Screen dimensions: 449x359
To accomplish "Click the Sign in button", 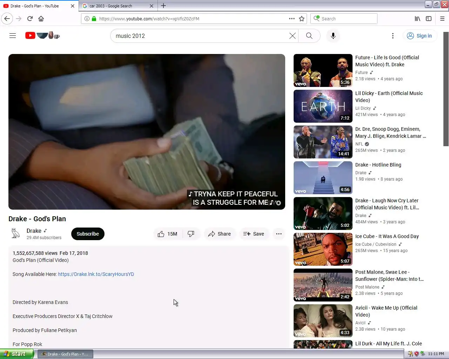I will [x=420, y=36].
